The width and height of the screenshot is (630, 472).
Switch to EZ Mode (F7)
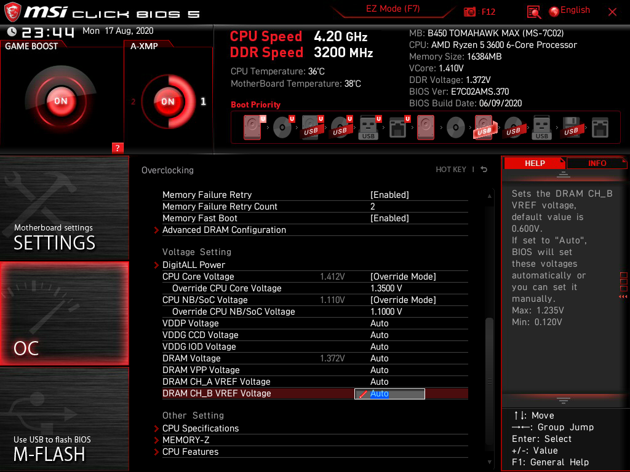click(393, 9)
